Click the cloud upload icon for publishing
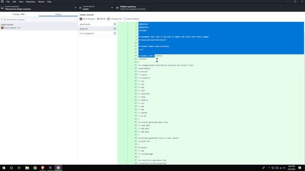The image size is (305, 171). (117, 8)
